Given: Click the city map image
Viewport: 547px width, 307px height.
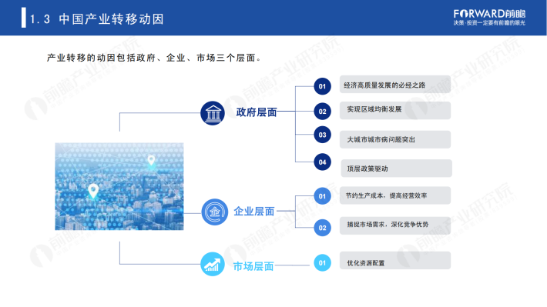Looking at the screenshot, I should [x=119, y=186].
